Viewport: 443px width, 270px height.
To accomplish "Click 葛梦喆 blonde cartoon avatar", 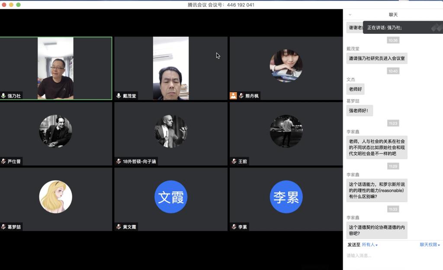I will (55, 197).
